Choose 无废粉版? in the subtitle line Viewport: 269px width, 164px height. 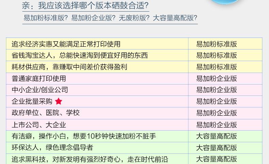point(134,18)
